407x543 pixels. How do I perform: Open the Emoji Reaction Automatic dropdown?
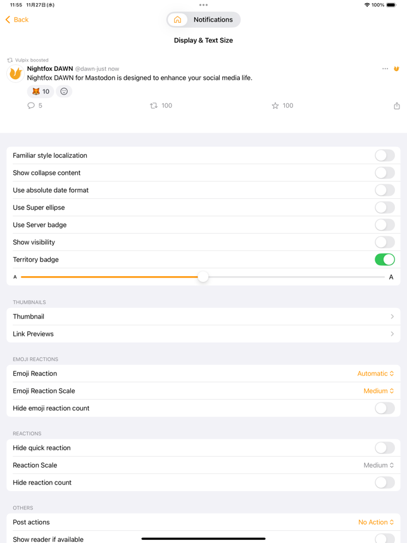coord(375,374)
